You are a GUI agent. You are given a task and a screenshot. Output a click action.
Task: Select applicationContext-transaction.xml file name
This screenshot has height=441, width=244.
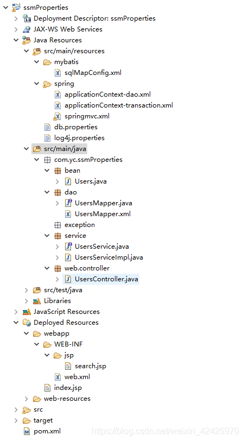pos(119,105)
